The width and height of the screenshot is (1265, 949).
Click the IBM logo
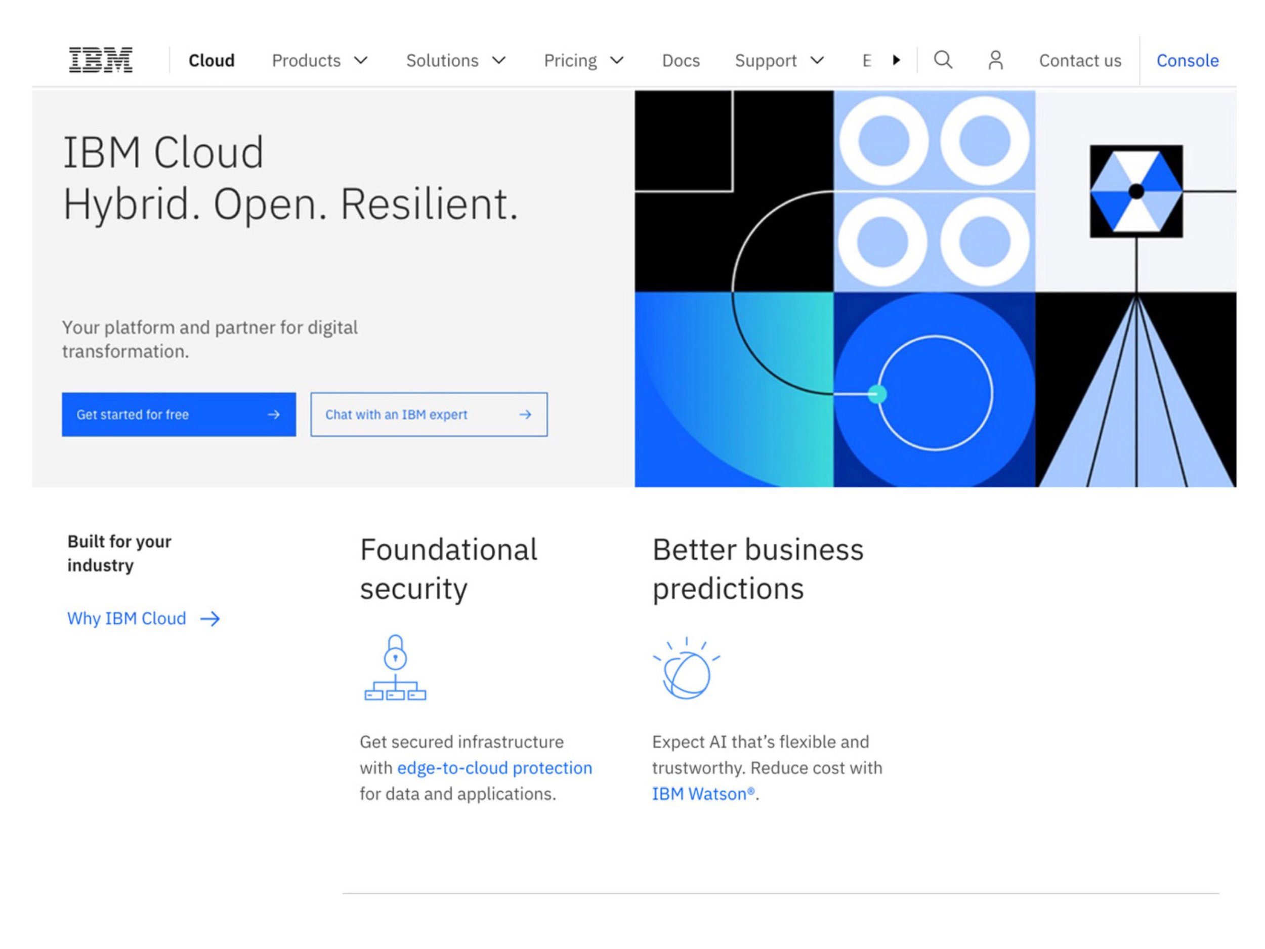point(100,60)
